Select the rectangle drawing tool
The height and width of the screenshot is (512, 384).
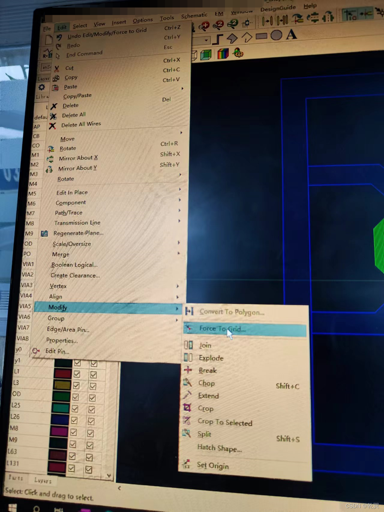click(x=261, y=36)
